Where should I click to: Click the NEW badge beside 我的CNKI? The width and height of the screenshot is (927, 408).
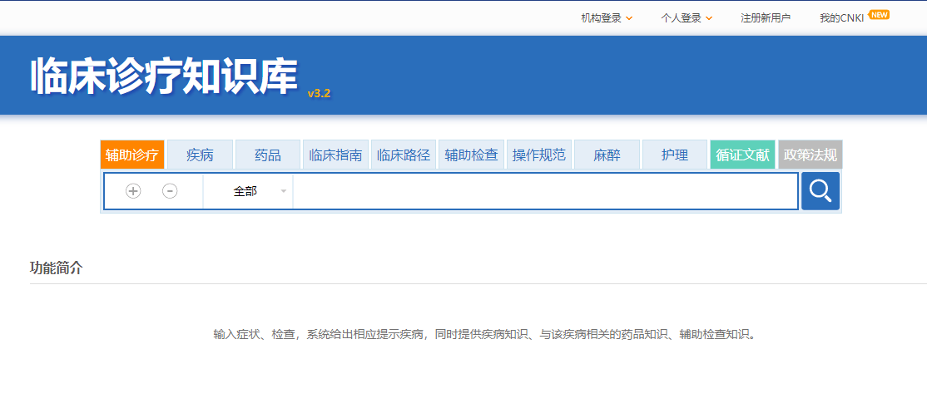pyautogui.click(x=879, y=15)
